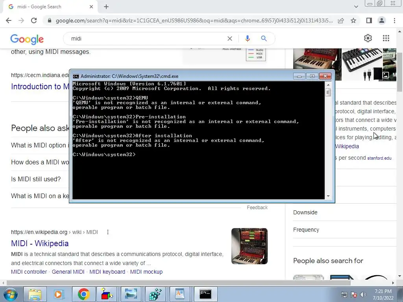Open the General MIDI sublink

(68, 272)
